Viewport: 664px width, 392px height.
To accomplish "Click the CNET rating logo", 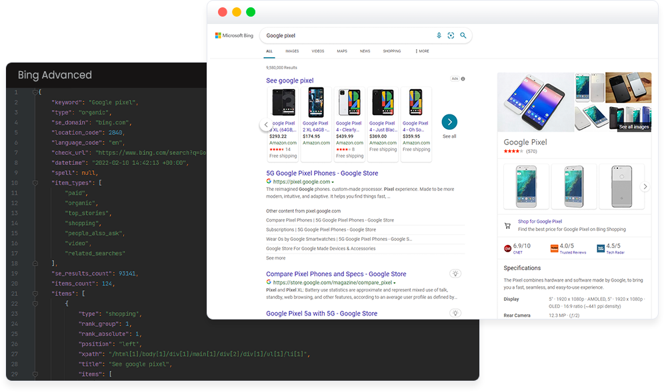I will pos(507,249).
